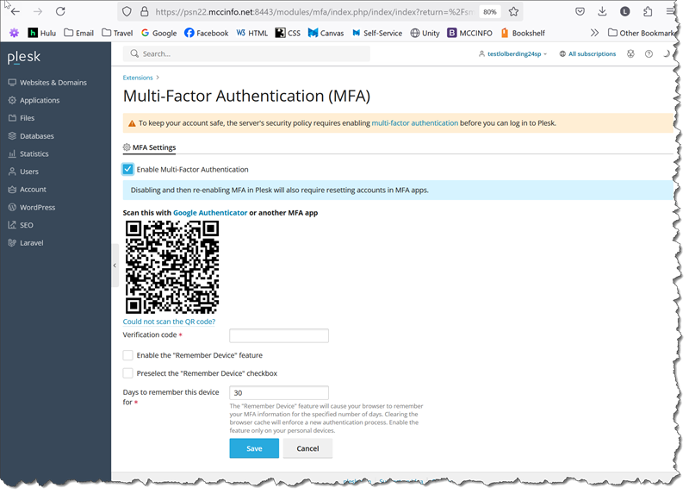Screen dimensions: 689x494
Task: Collapse the Plesk sidebar with the arrow handle
Action: point(115,266)
